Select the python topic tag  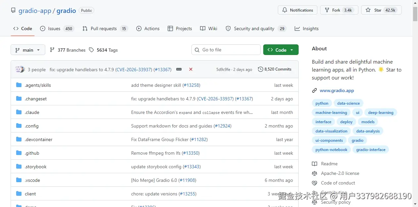point(322,103)
